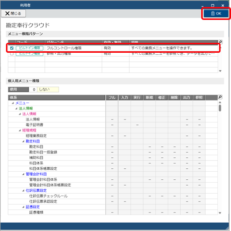Viewport: 231px width, 231px height.
Task: Uncheck the フルコントロール権限 pattern checkbox
Action: point(12,48)
